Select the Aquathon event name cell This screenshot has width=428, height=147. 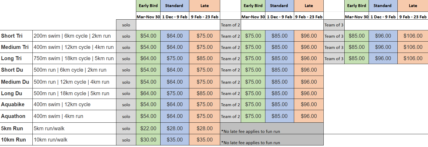tap(13, 116)
